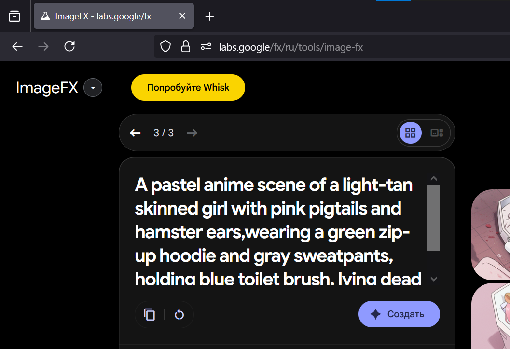Navigate back in browser
510x349 pixels.
(17, 46)
